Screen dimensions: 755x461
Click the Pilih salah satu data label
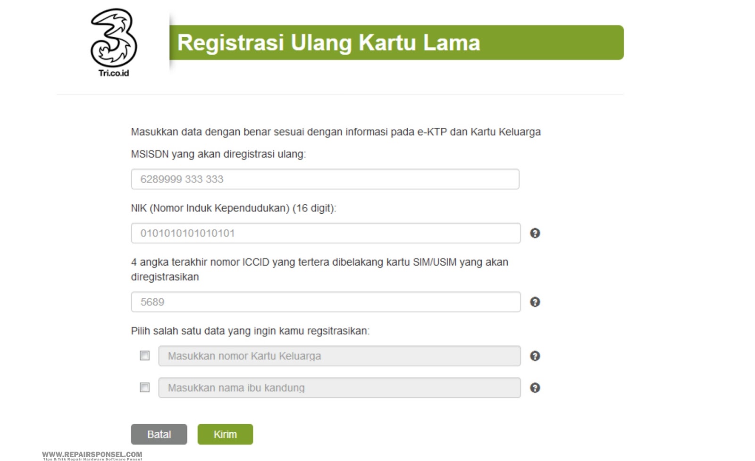click(x=250, y=331)
